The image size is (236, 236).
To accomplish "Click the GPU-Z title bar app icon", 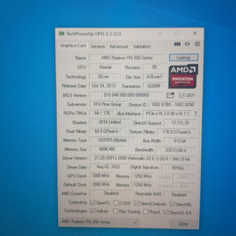I will [x=61, y=33].
